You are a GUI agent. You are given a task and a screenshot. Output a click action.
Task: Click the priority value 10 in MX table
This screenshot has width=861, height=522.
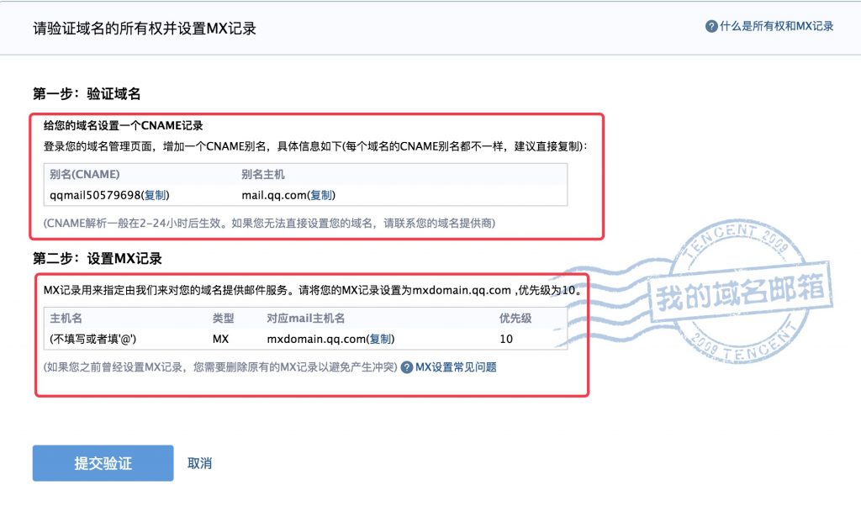506,339
